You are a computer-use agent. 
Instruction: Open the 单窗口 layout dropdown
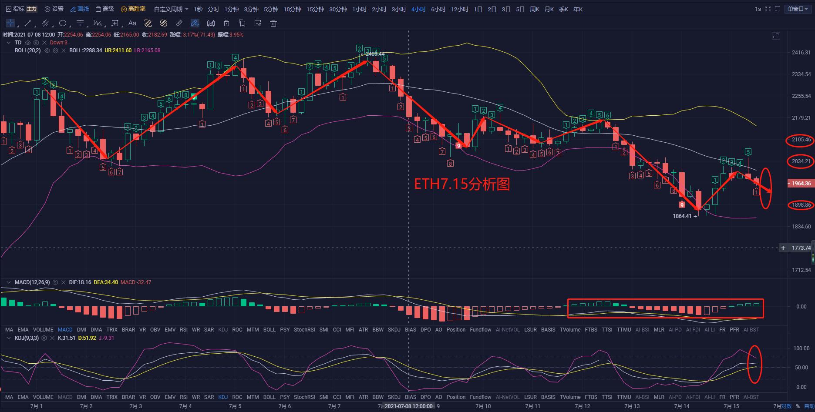click(x=798, y=9)
